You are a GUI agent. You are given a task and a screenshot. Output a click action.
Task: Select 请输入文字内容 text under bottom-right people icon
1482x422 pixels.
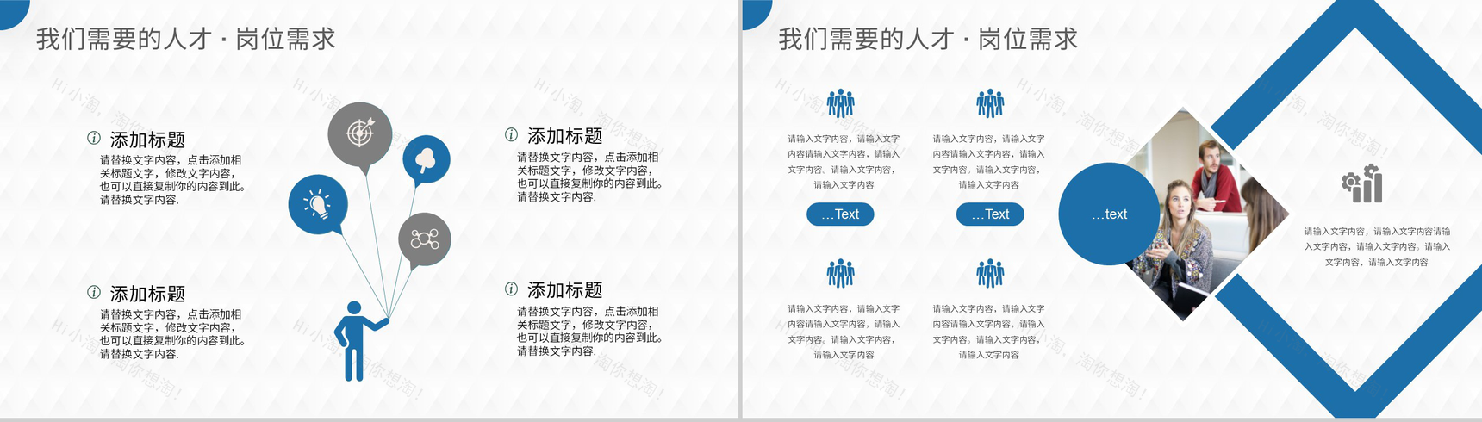988,332
